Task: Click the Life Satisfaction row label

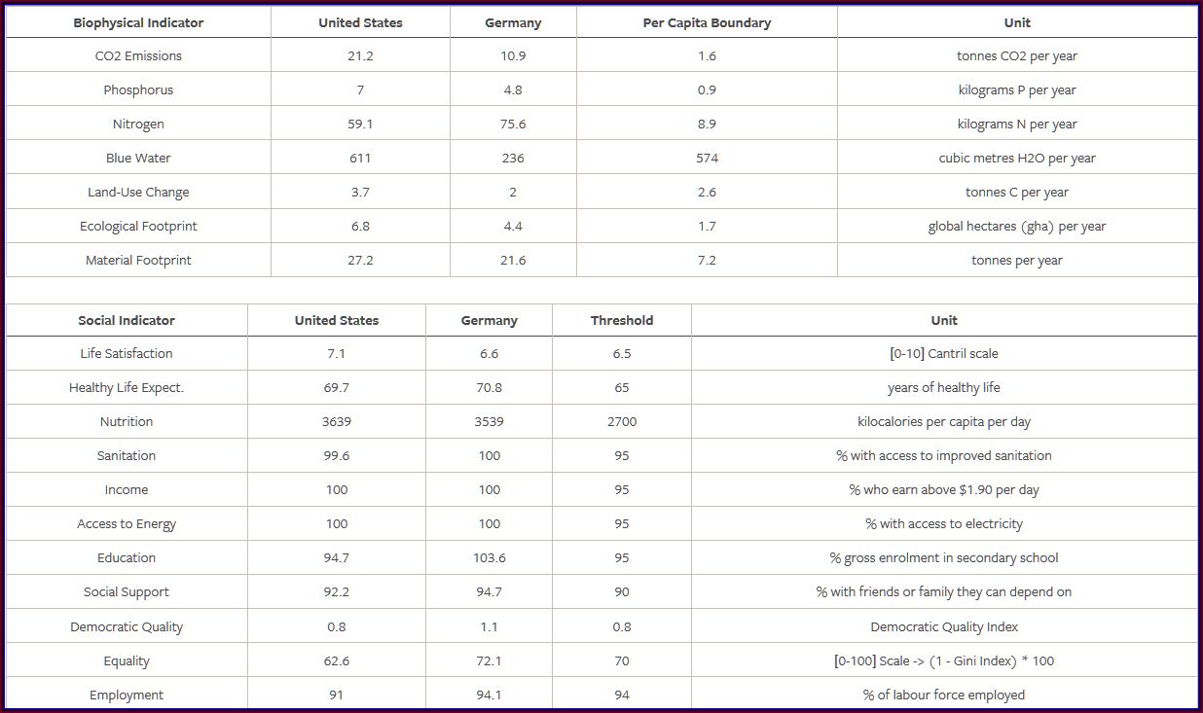Action: [127, 353]
